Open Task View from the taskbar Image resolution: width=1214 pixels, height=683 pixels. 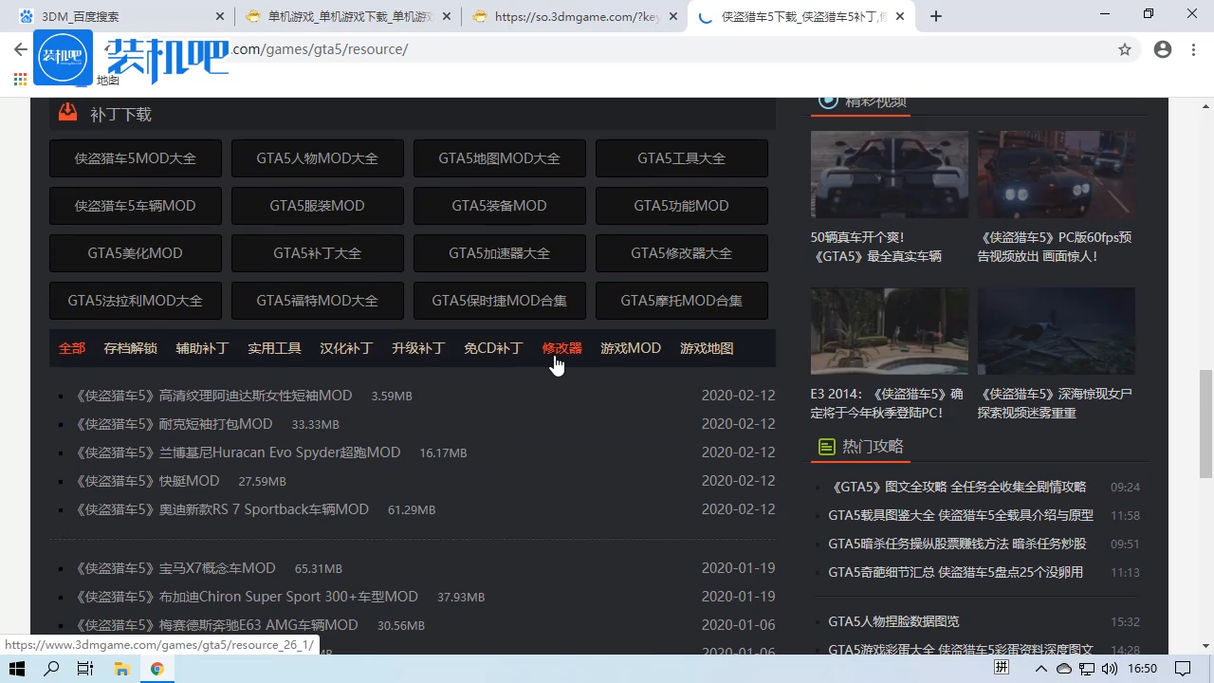click(x=84, y=669)
